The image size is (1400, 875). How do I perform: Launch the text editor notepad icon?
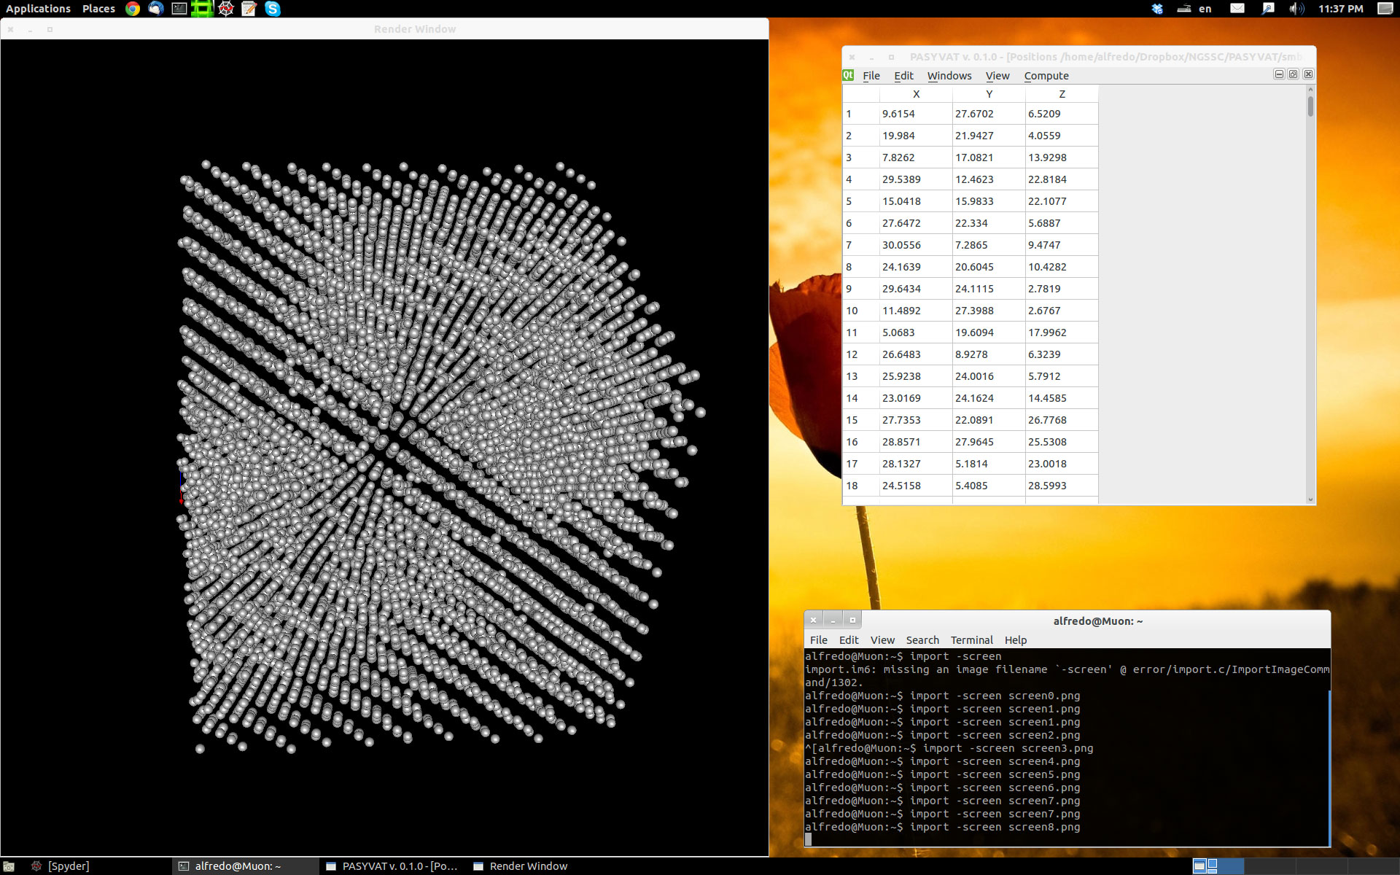(249, 9)
